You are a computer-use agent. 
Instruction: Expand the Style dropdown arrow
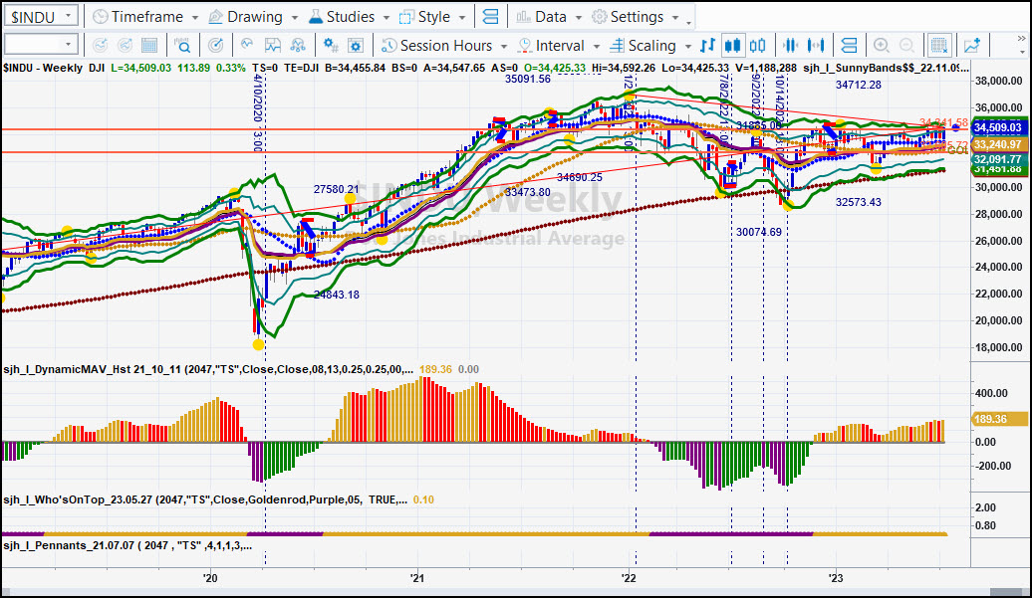pyautogui.click(x=462, y=17)
